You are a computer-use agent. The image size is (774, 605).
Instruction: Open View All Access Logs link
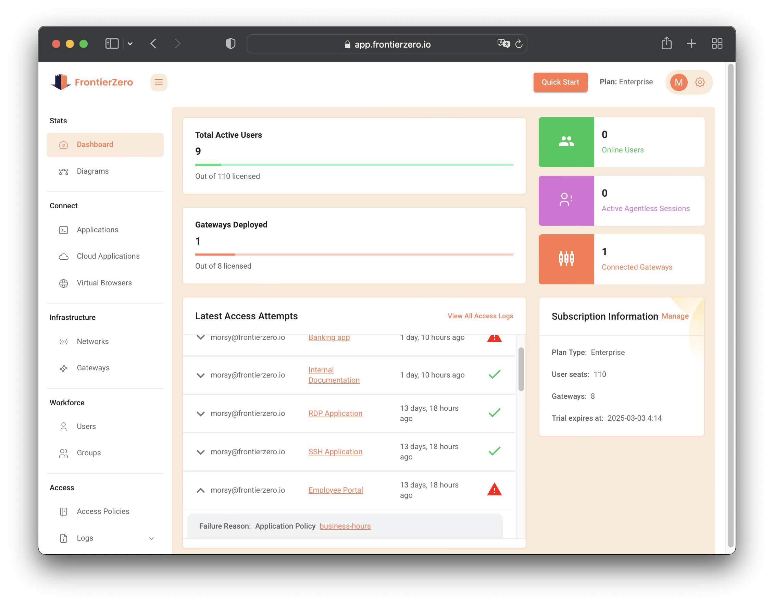pos(480,316)
